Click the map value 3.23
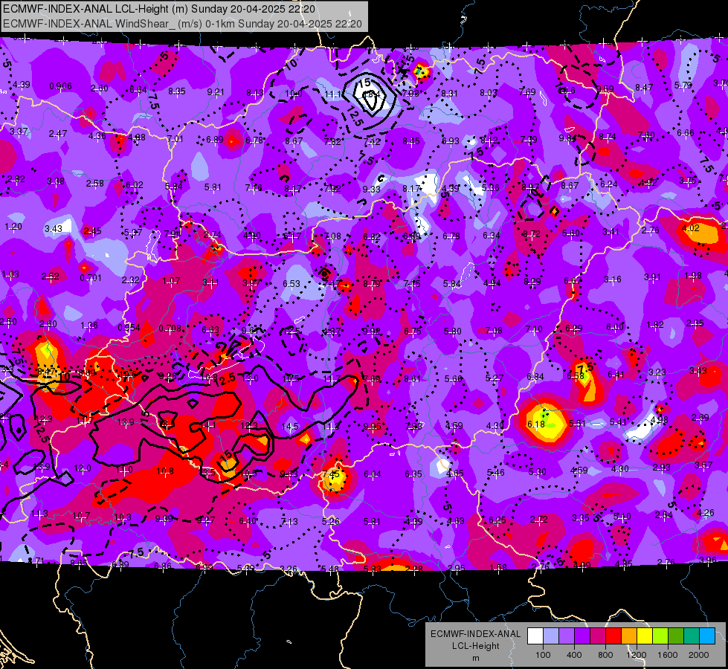This screenshot has height=669, width=728. pyautogui.click(x=657, y=372)
